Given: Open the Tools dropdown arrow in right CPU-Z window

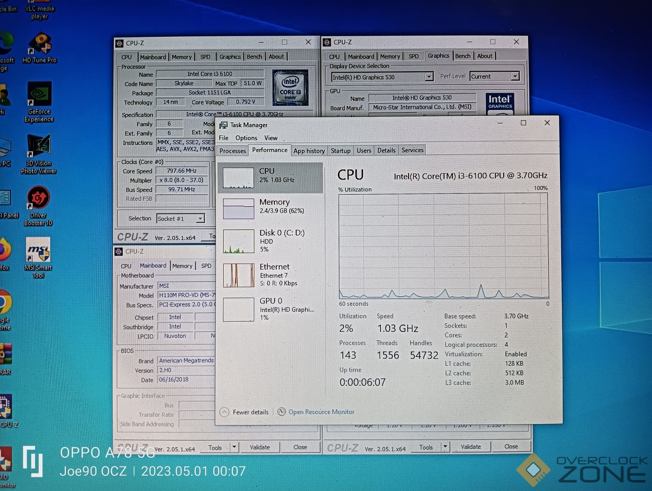Looking at the screenshot, I should click(445, 447).
